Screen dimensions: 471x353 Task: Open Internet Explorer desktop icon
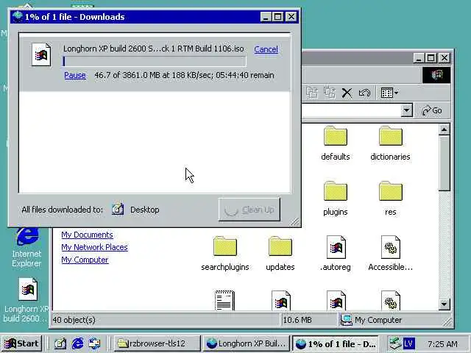pos(26,247)
